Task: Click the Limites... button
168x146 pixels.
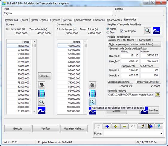Action: tap(45, 76)
